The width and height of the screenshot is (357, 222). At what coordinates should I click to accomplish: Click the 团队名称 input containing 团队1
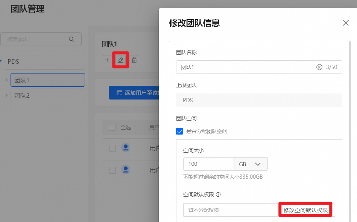259,67
